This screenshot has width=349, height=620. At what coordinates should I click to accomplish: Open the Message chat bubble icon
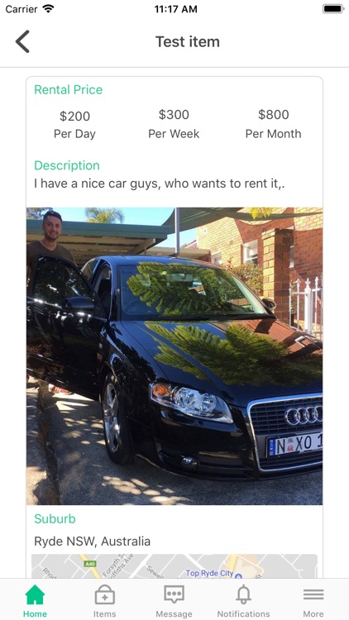tap(174, 594)
